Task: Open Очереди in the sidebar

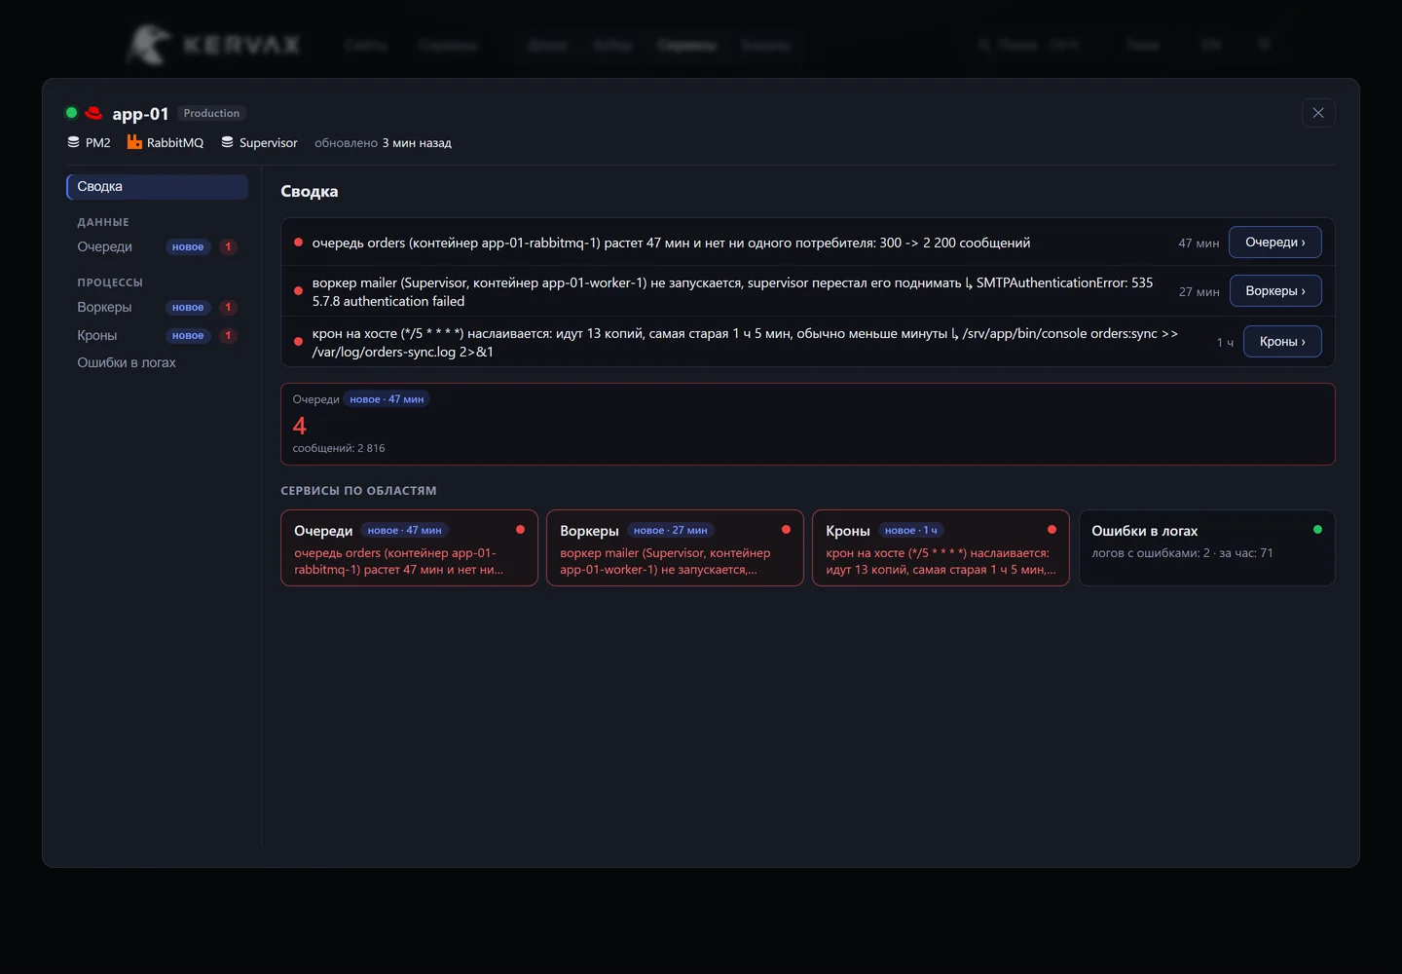Action: click(157, 247)
